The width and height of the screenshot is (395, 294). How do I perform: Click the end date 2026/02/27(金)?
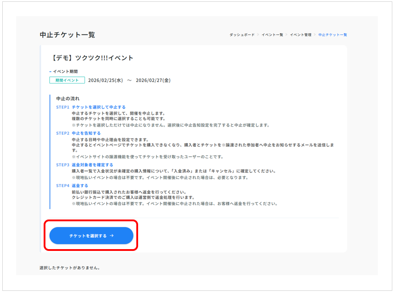click(x=153, y=80)
